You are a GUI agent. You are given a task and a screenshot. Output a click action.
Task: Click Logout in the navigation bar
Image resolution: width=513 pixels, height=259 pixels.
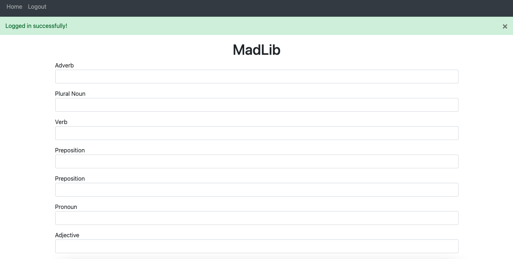[37, 7]
